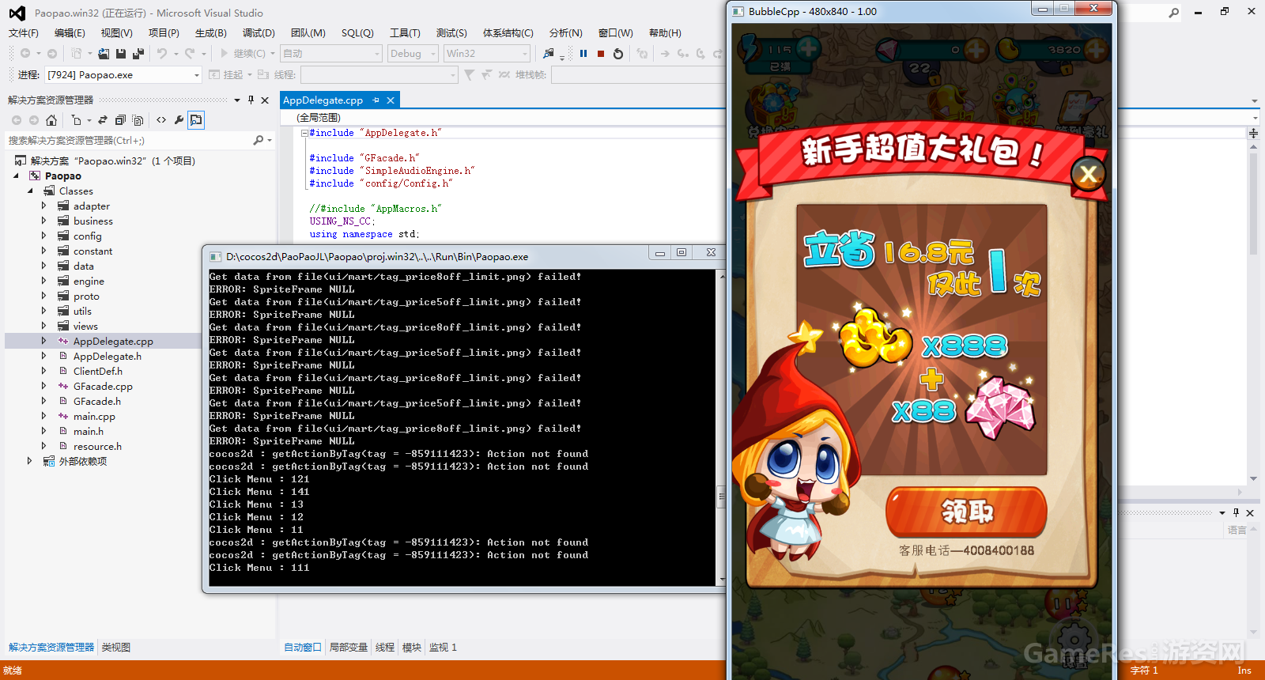The height and width of the screenshot is (680, 1265).
Task: Open the process [7924] Paopao.exe dropdown
Action: [x=123, y=75]
